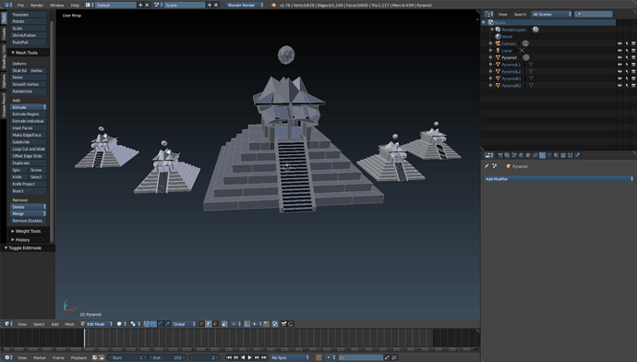Open the All Scenes outliner dropdown
Screen dimensions: 637x362
[551, 14]
